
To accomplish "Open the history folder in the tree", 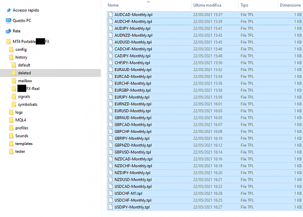I will [21, 57].
